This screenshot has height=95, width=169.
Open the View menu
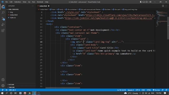25,2
